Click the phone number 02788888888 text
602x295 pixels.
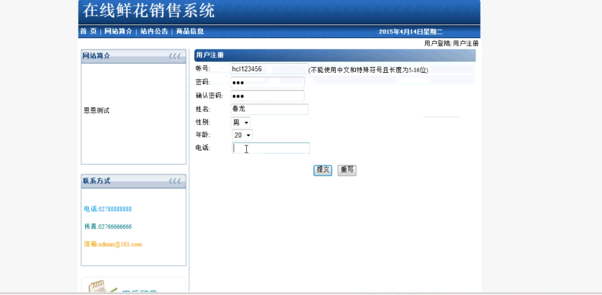point(115,209)
